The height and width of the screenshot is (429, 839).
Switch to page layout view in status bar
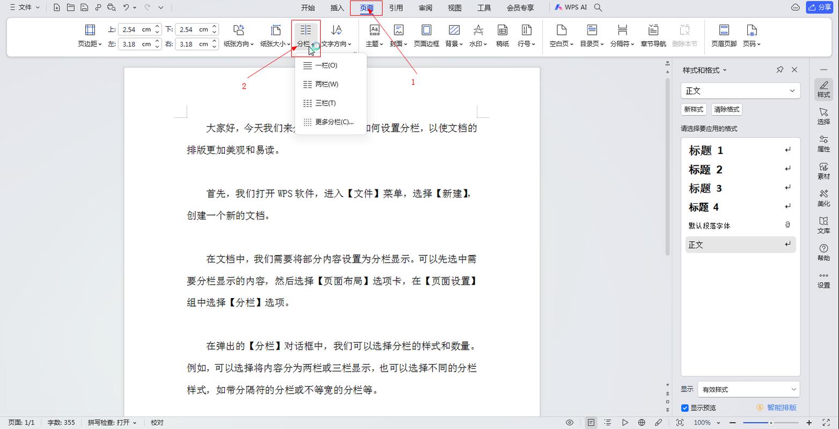click(591, 423)
